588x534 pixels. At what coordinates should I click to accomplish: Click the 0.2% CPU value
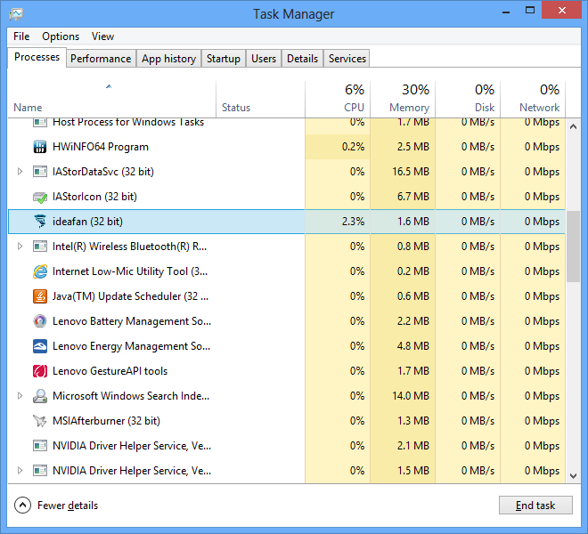coord(353,147)
